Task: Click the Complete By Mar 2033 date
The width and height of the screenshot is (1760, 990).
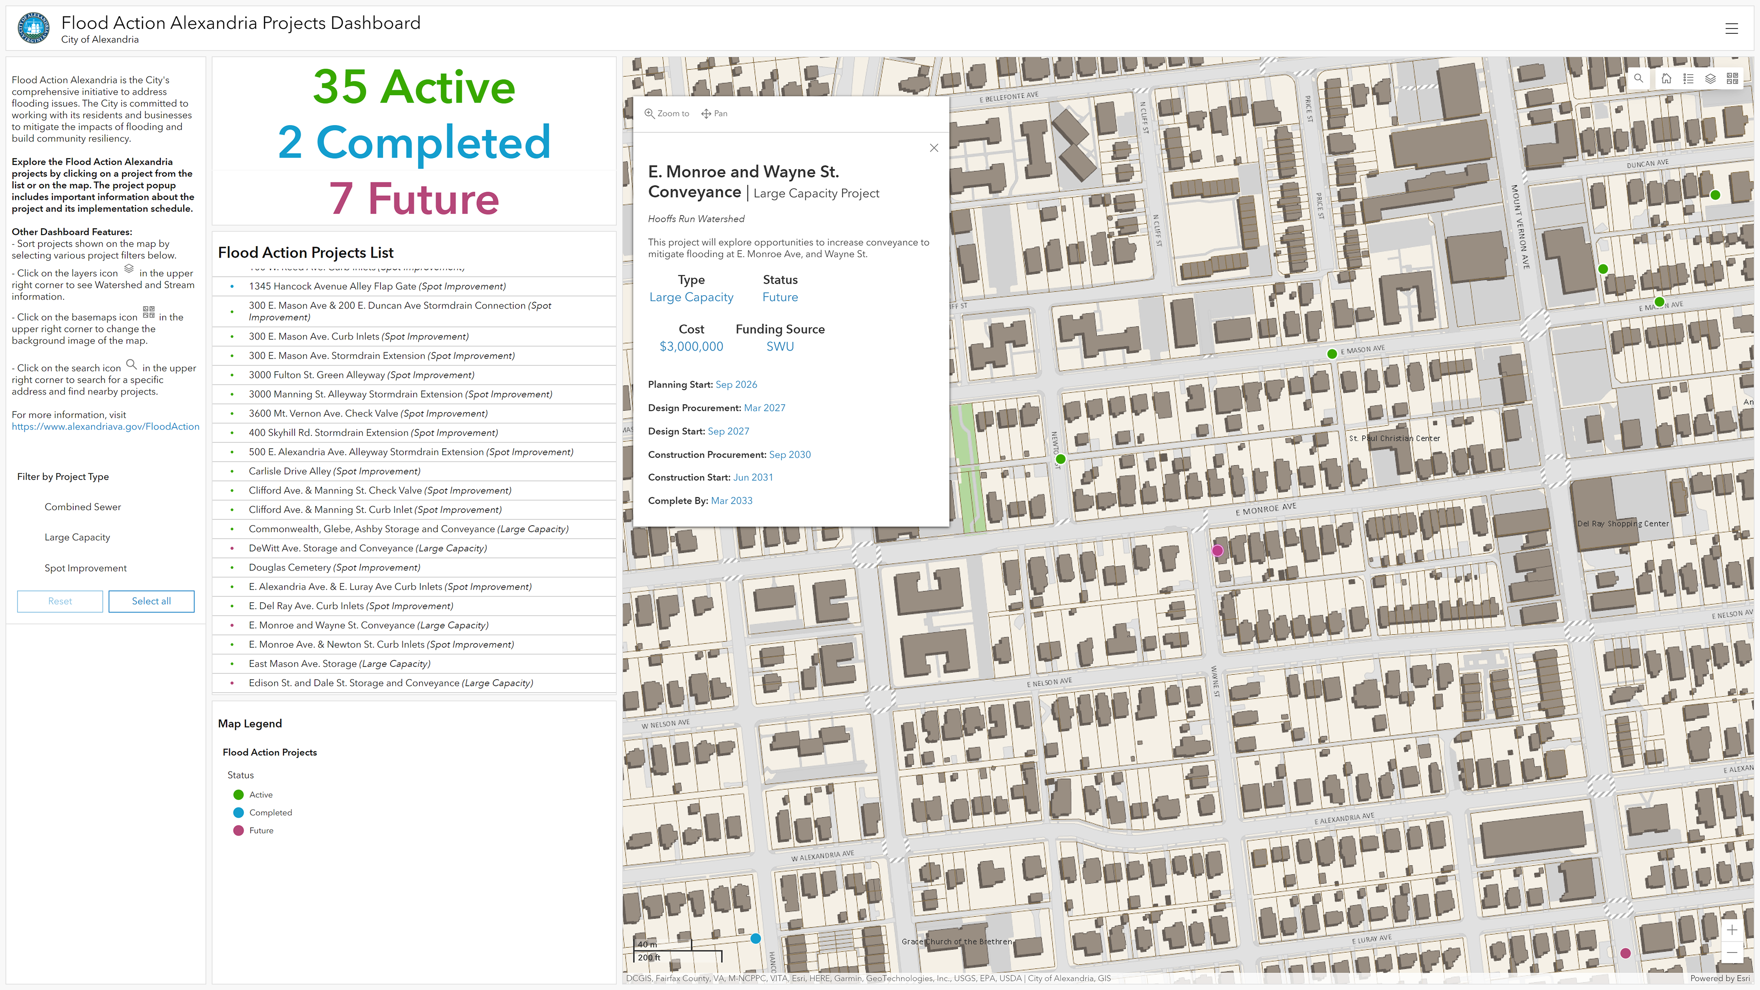Action: (732, 501)
